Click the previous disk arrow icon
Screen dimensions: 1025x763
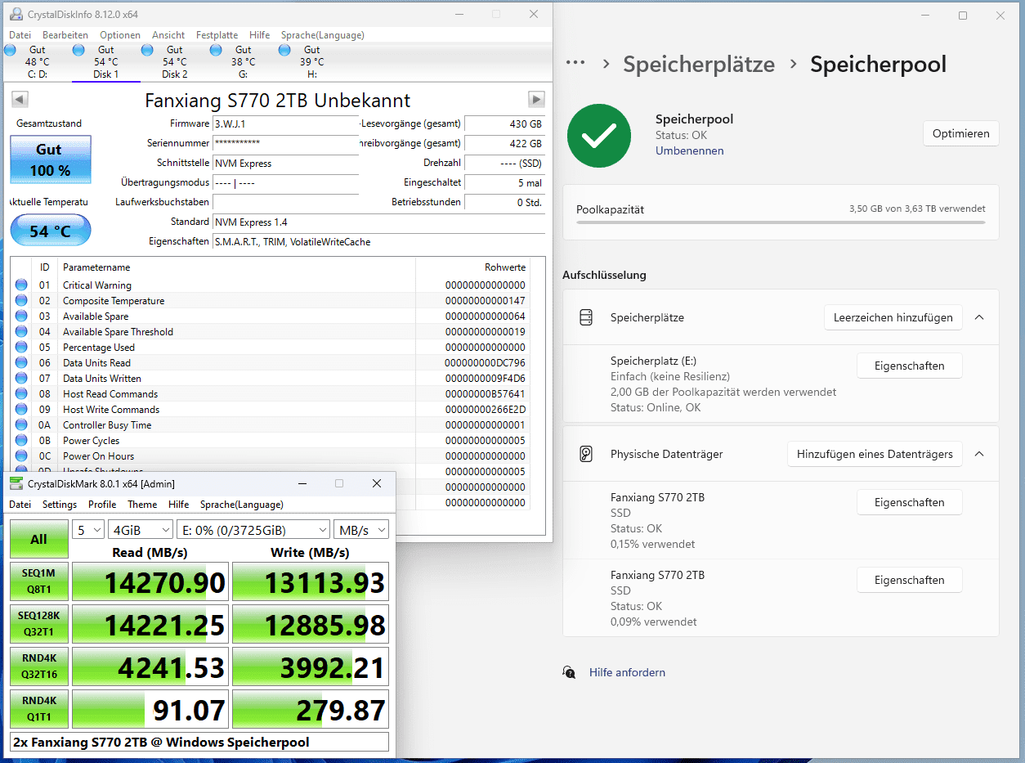20,99
